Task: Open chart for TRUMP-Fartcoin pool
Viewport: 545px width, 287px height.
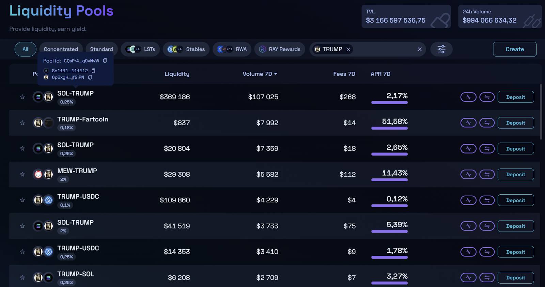Action: [x=468, y=123]
